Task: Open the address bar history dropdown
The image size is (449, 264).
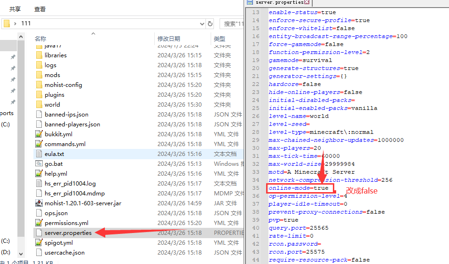Action: point(202,23)
